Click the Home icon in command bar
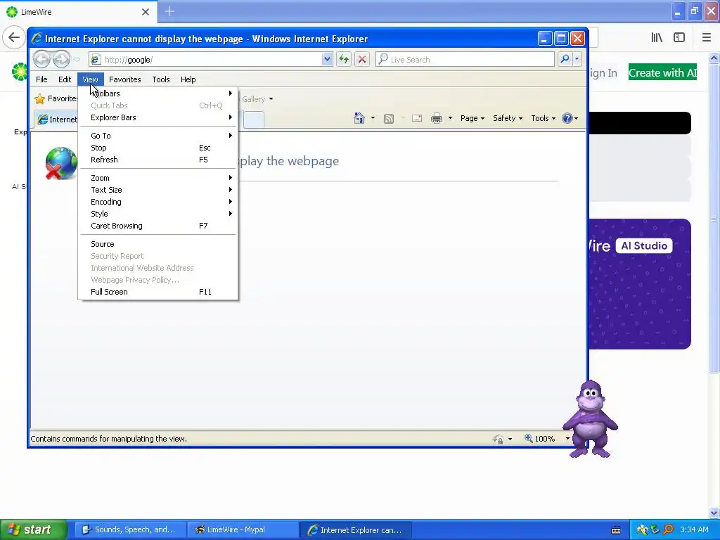This screenshot has height=540, width=720. 359,118
